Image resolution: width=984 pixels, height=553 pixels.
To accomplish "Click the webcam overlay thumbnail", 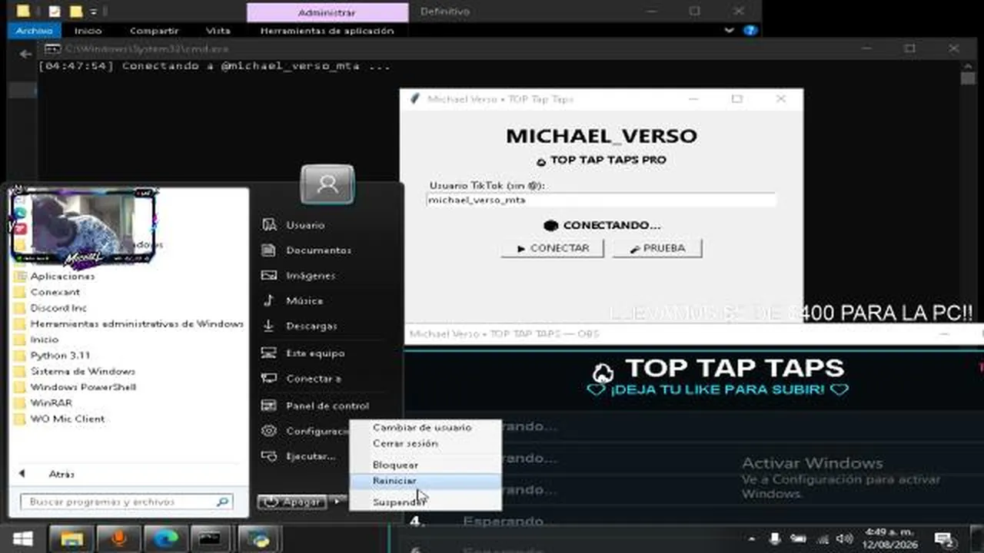I will (x=83, y=227).
